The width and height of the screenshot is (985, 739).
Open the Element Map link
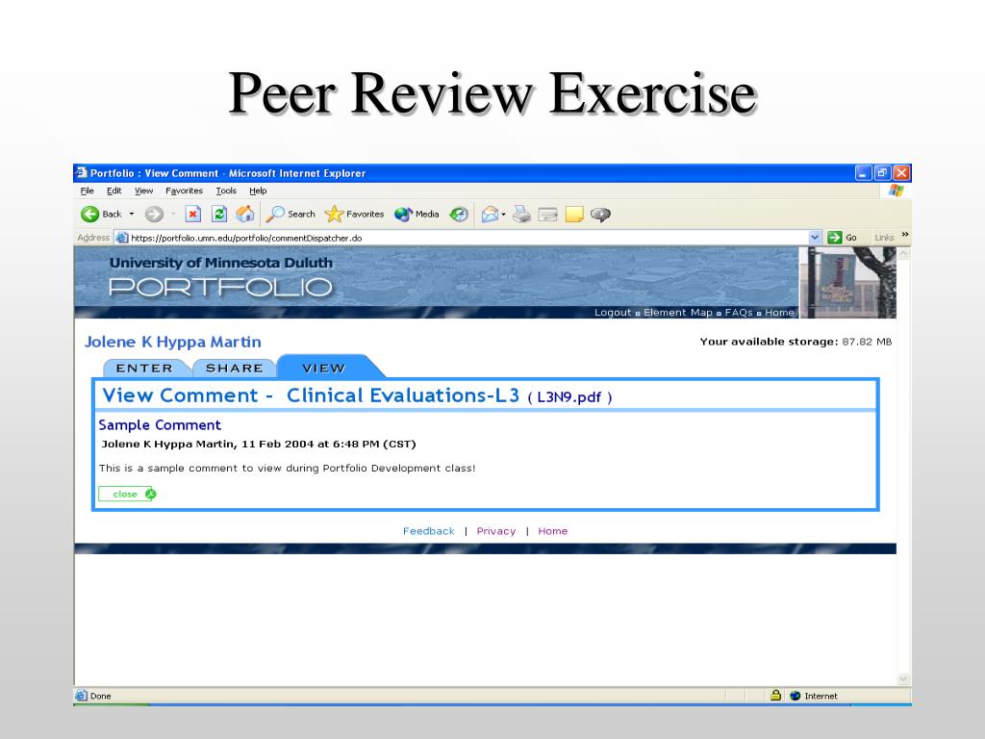[678, 313]
